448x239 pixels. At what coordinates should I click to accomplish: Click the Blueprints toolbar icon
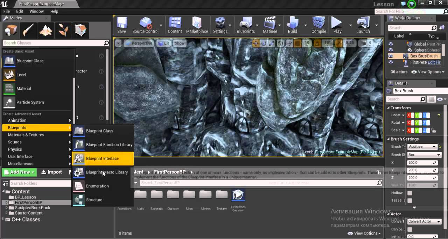(246, 25)
